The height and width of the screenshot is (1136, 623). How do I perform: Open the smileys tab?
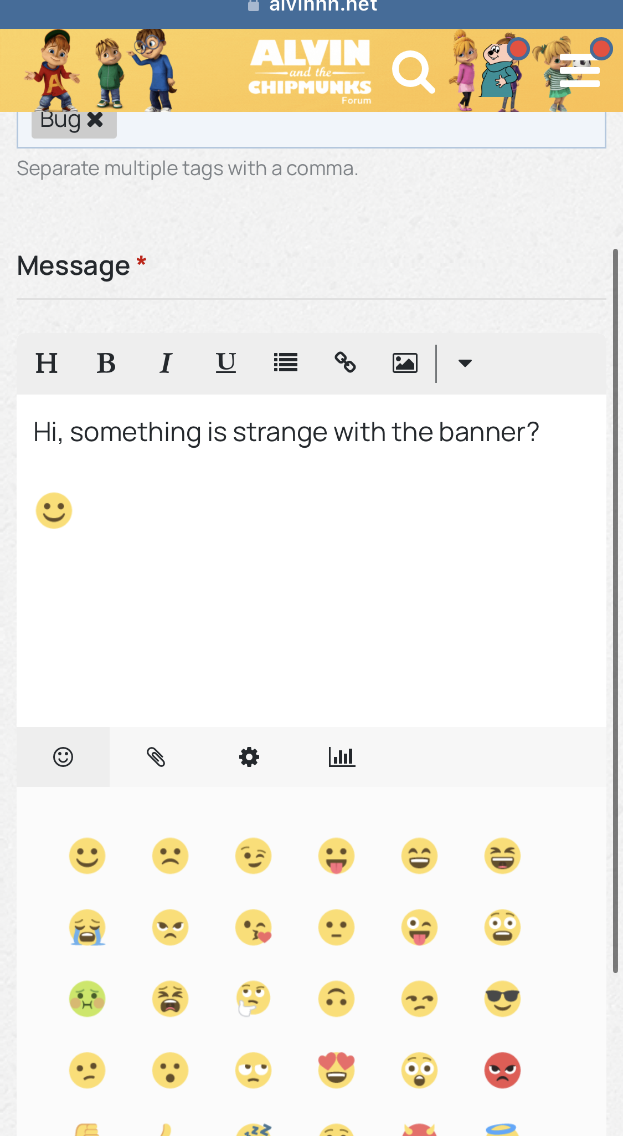[63, 757]
